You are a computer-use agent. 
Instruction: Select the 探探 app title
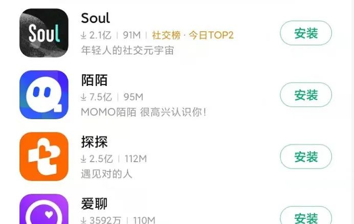click(94, 142)
